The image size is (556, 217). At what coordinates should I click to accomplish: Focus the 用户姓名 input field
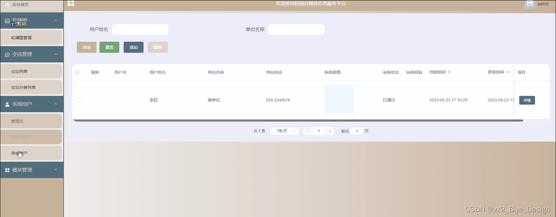tap(140, 30)
